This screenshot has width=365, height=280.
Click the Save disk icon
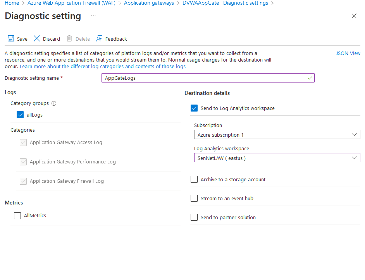click(11, 39)
